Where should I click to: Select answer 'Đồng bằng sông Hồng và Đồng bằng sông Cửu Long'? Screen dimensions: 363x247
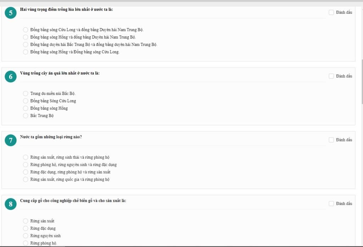[x=26, y=52]
